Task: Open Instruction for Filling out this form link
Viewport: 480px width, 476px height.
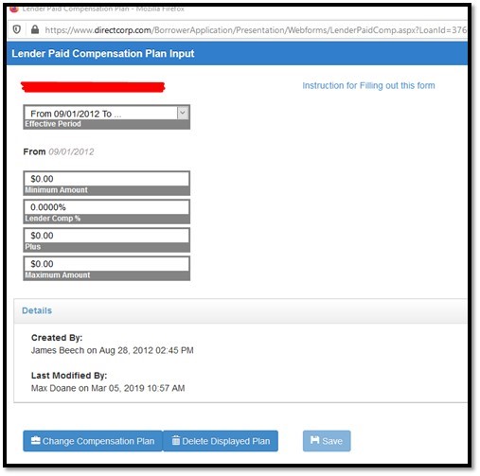Action: click(368, 85)
